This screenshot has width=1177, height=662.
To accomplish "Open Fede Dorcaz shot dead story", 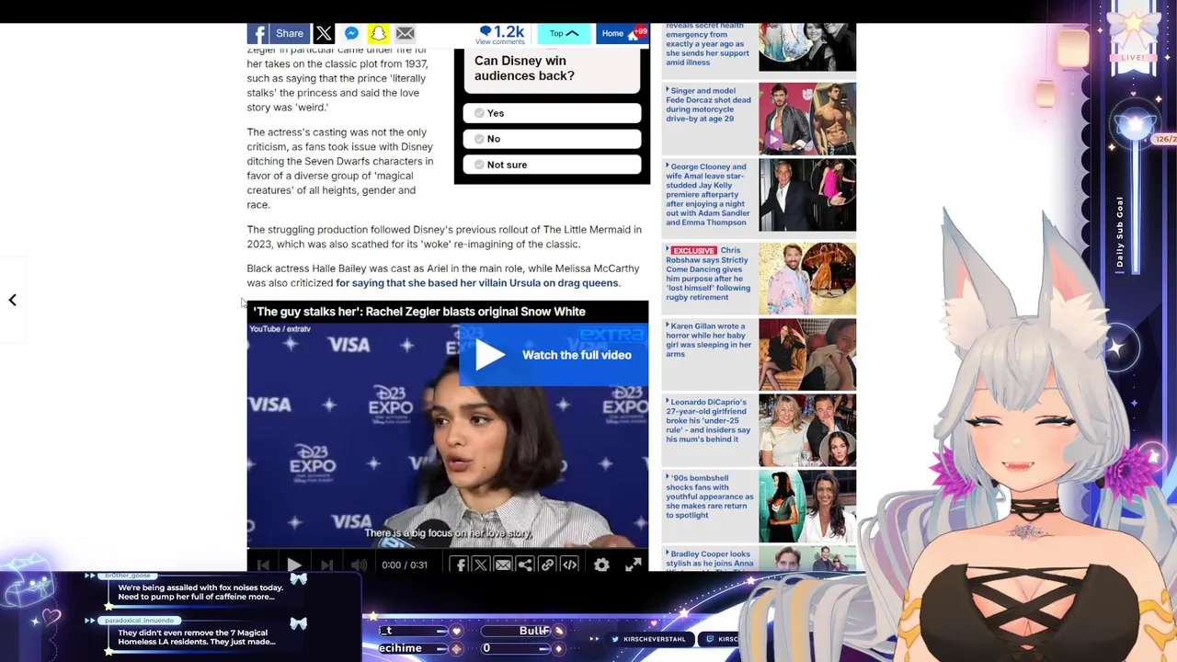I will pos(709,105).
